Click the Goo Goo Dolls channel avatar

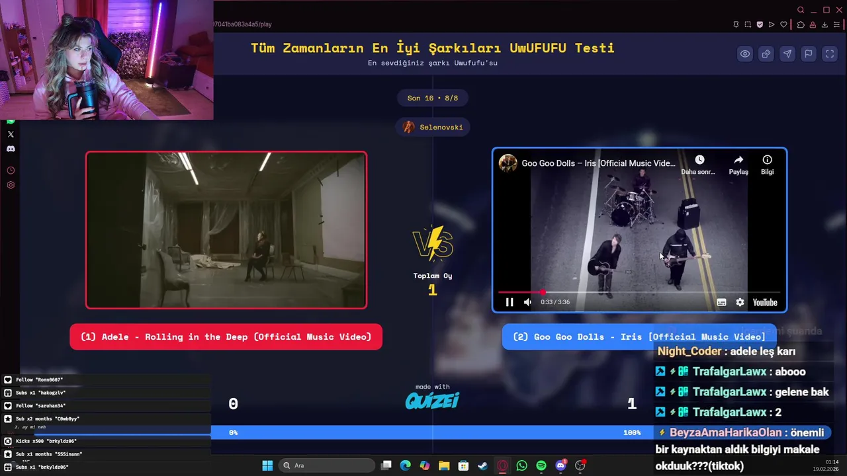[508, 163]
